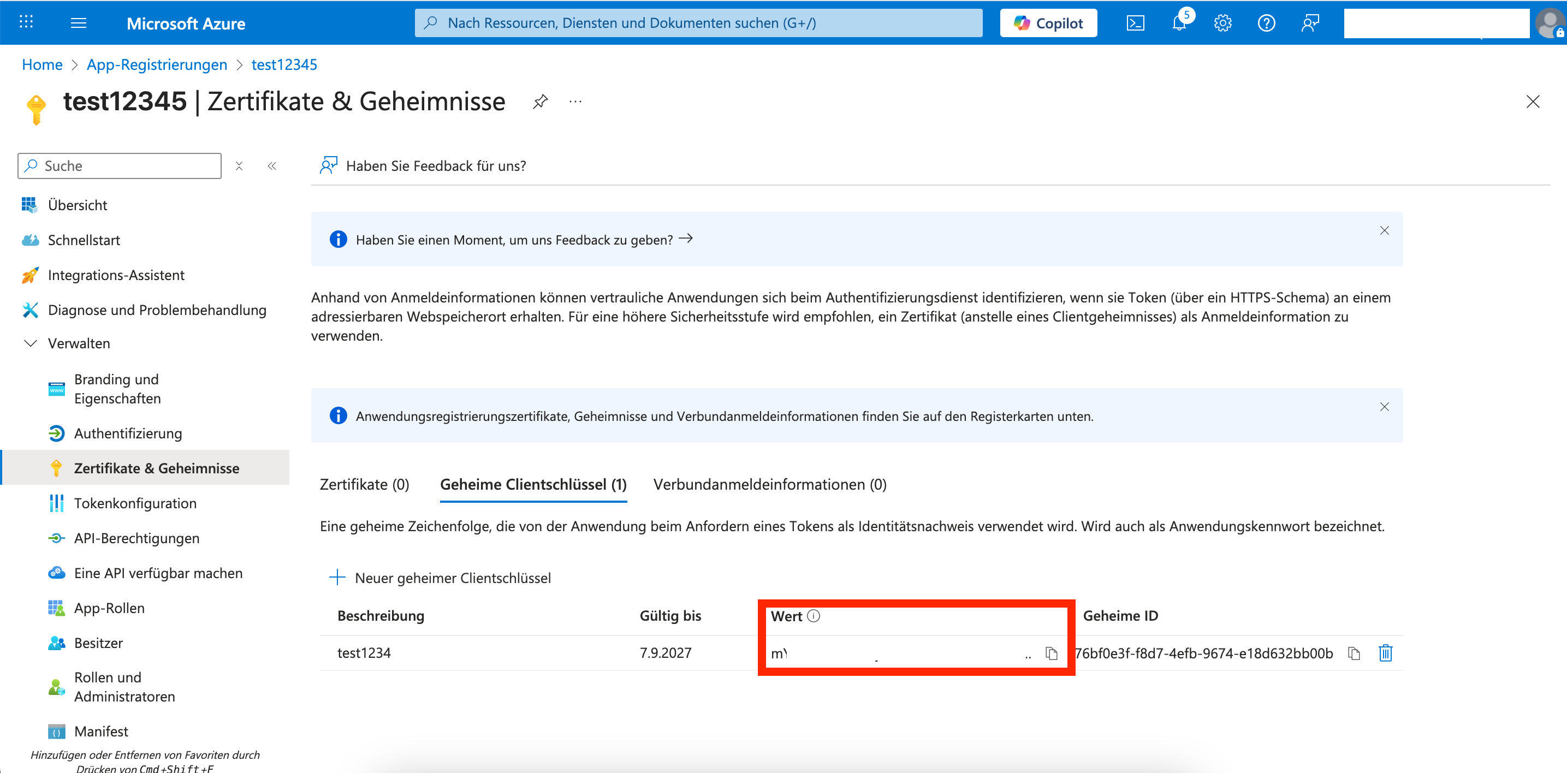Copy the secret value to clipboard
This screenshot has width=1567, height=773.
pos(1051,653)
